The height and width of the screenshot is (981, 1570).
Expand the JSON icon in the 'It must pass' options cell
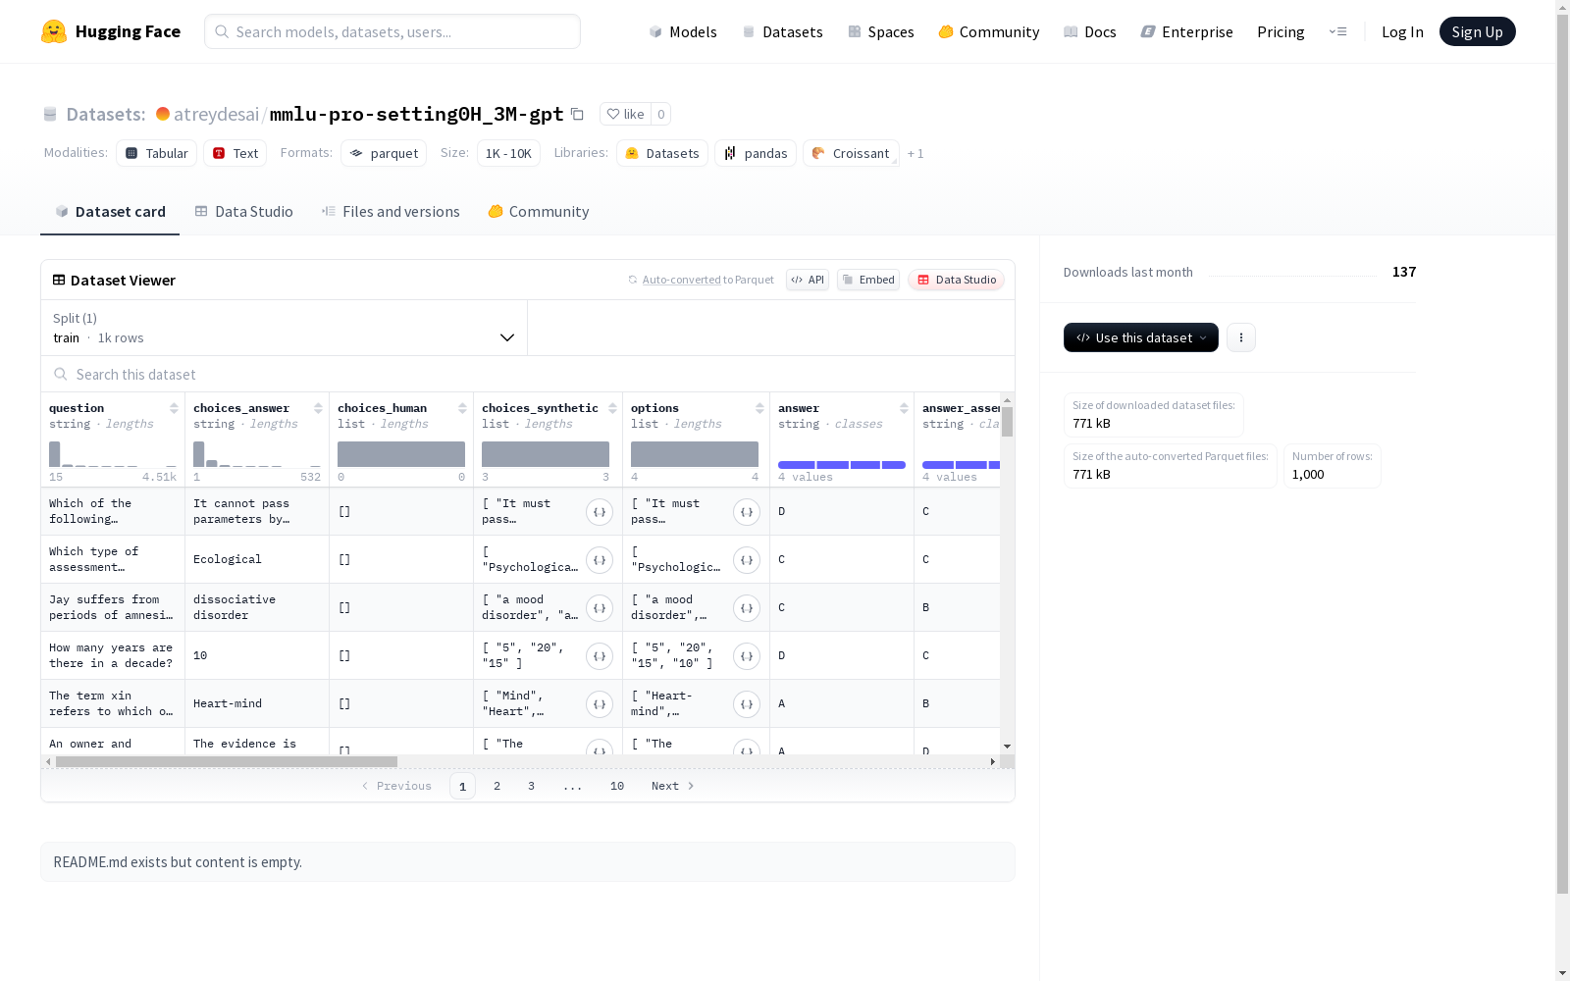pos(747,512)
